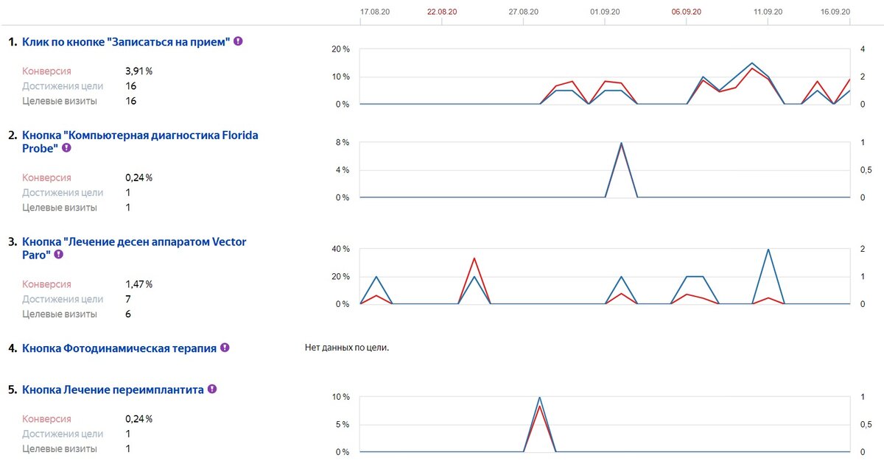This screenshot has height=472, width=884.
Task: Open goal "Кнопка Лечение переимплантита"
Action: (113, 390)
